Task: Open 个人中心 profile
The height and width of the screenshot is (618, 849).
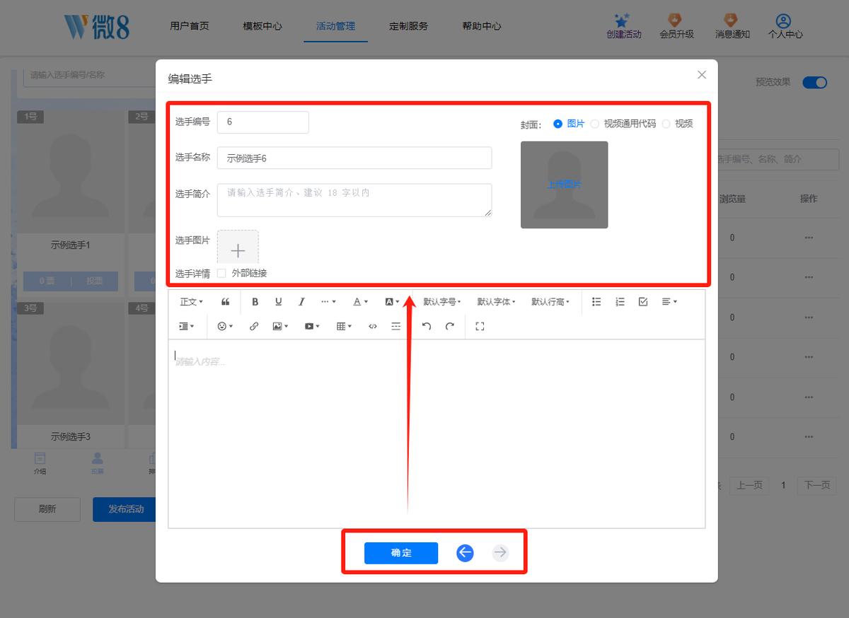Action: coord(785,26)
